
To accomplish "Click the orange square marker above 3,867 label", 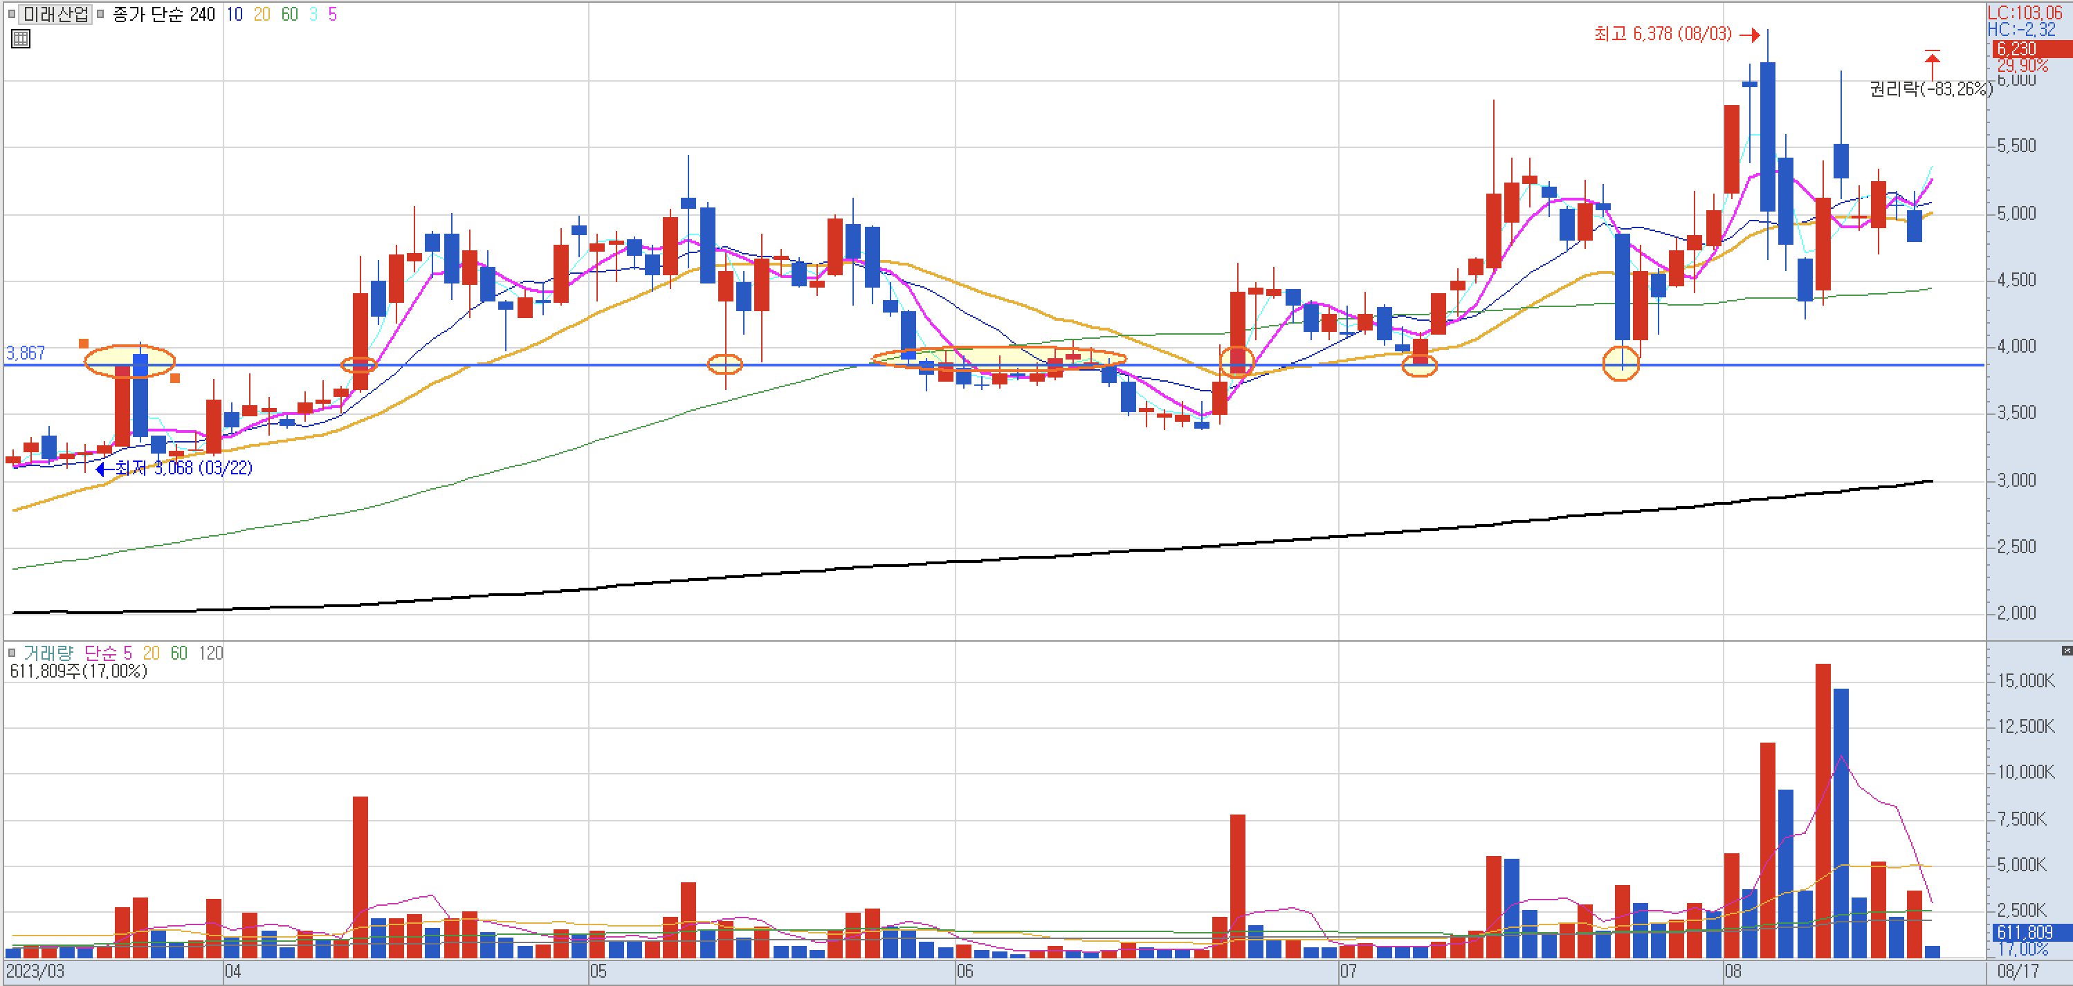I will [x=84, y=344].
